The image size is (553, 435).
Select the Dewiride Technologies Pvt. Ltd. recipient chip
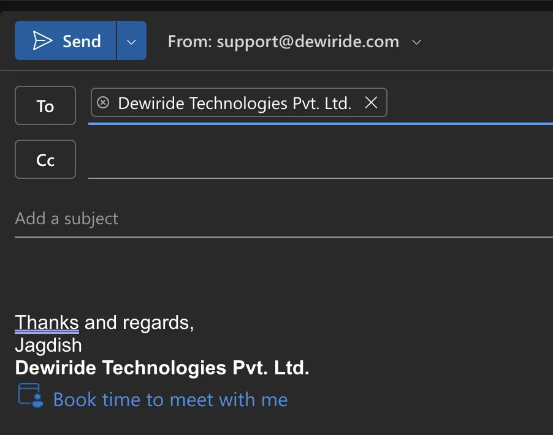(x=238, y=102)
